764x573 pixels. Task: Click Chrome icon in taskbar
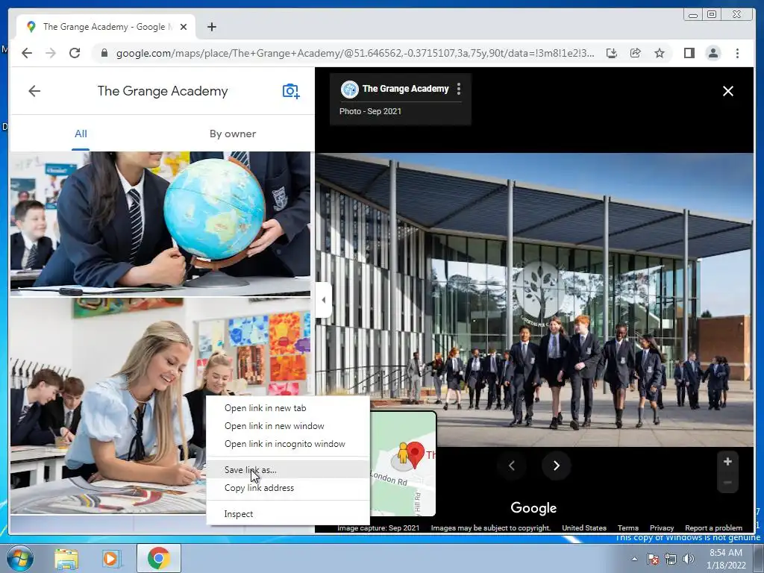(x=158, y=558)
